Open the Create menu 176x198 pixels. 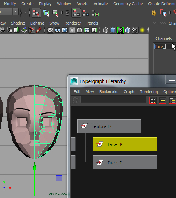point(27,4)
